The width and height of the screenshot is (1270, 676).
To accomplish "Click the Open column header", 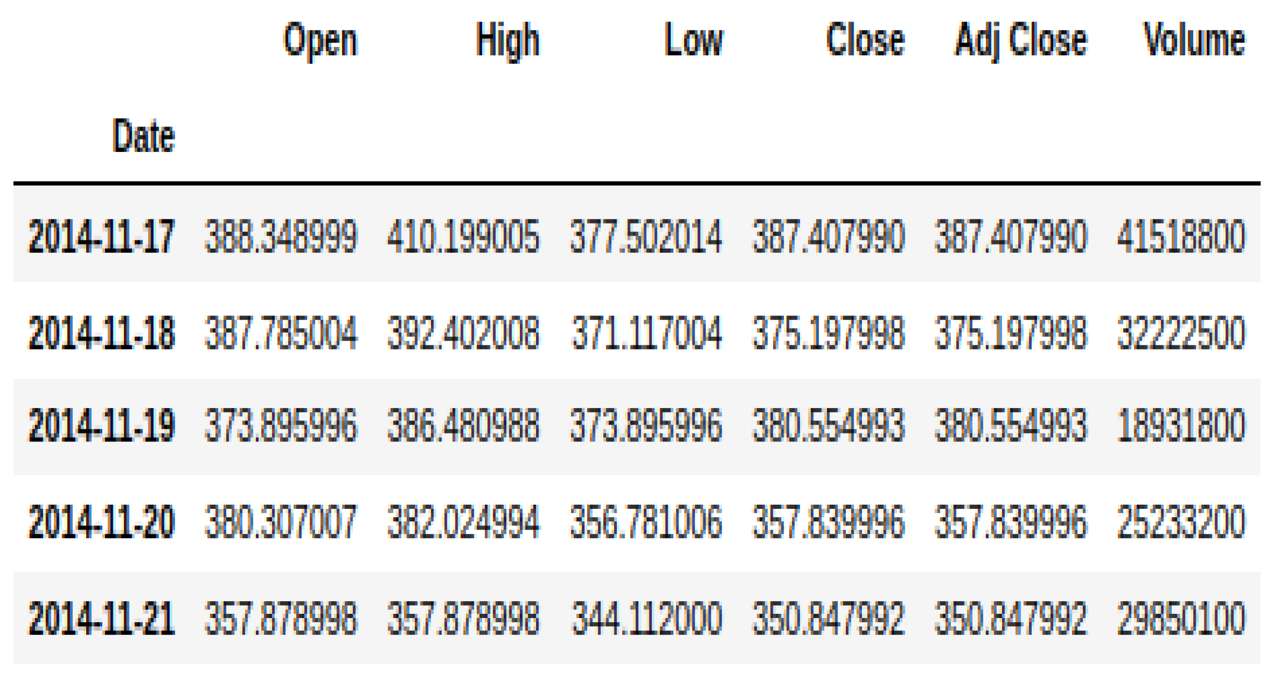I will click(x=320, y=40).
